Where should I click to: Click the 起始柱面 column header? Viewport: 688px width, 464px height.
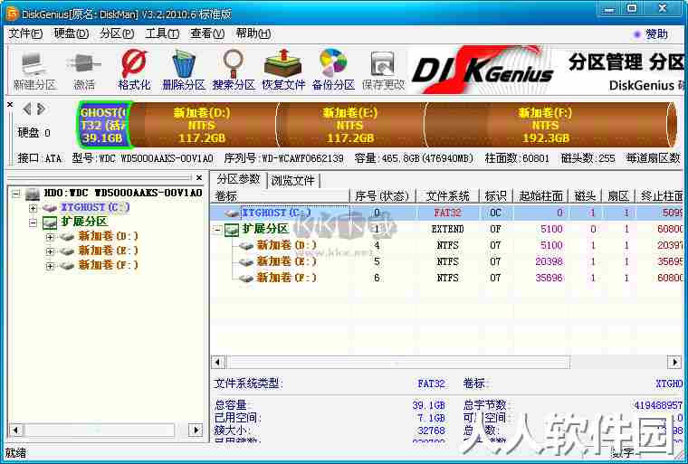click(x=540, y=196)
